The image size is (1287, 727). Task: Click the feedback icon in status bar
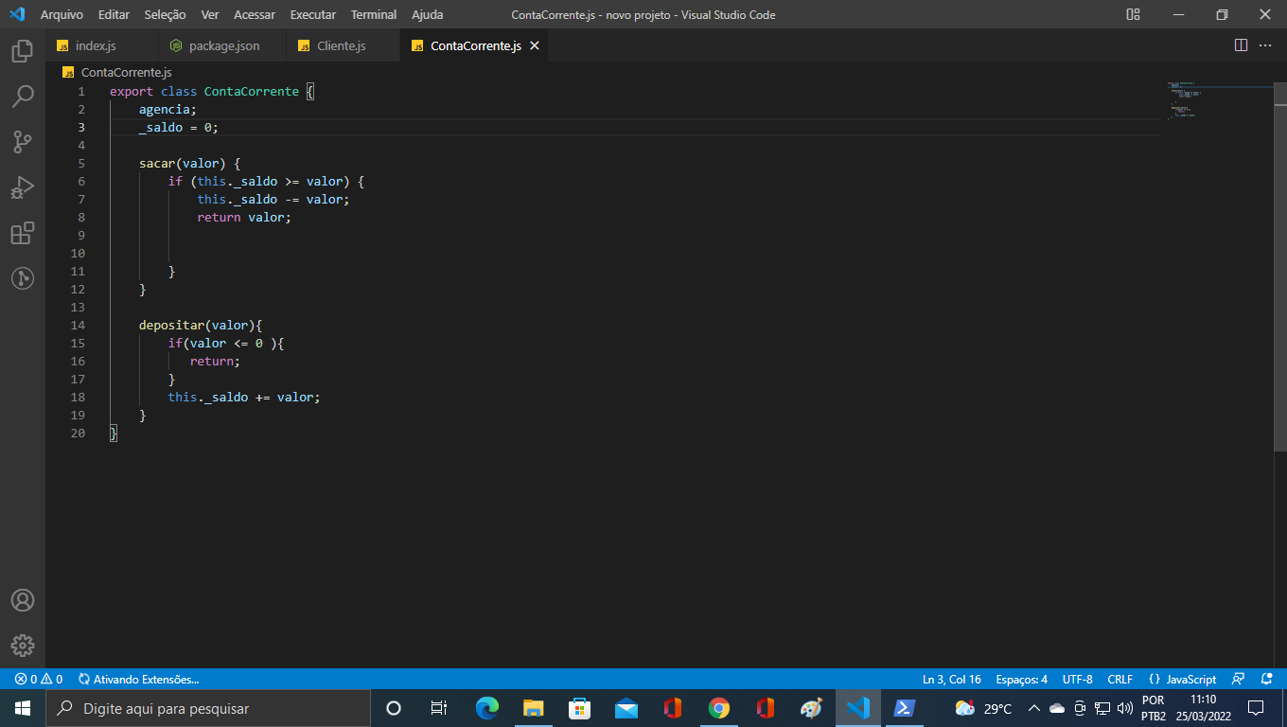tap(1238, 679)
